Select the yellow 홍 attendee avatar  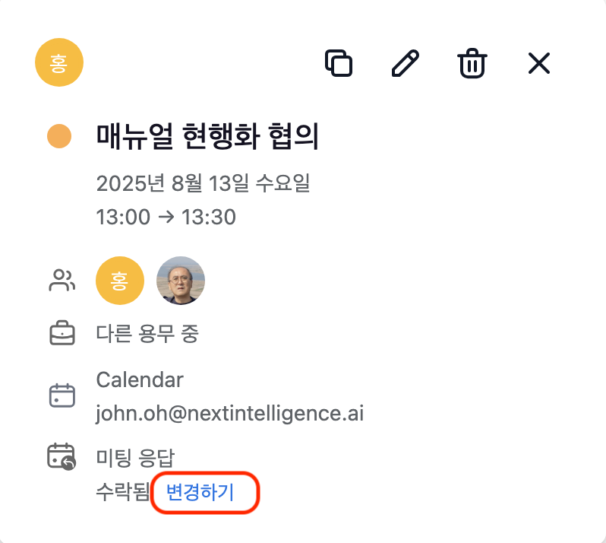120,281
